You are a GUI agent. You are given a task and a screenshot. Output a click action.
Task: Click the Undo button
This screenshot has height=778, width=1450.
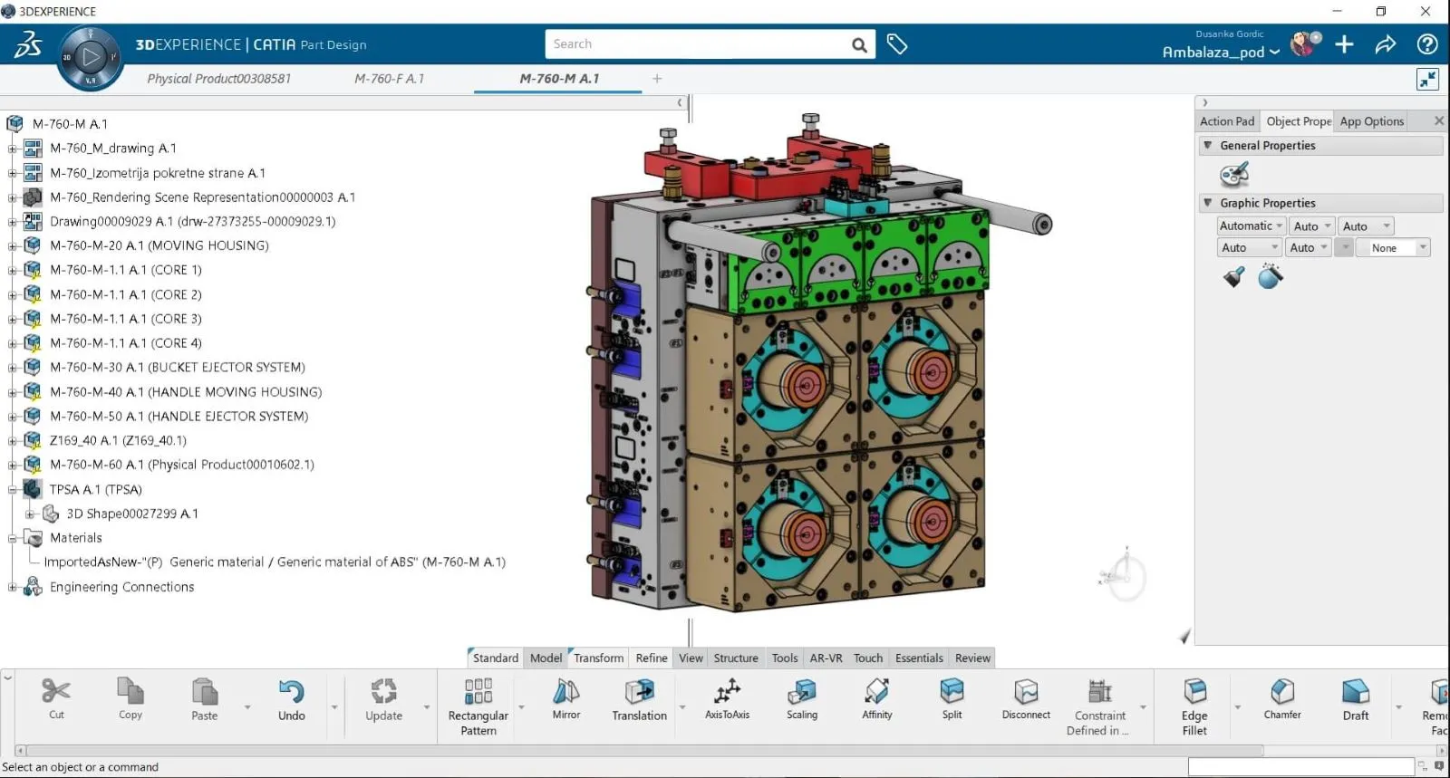pyautogui.click(x=291, y=699)
